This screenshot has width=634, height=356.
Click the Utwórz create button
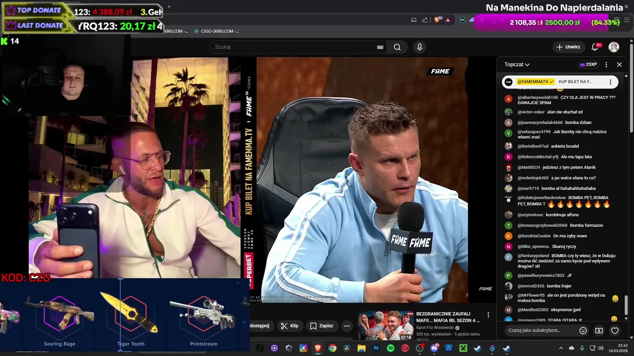pos(568,47)
